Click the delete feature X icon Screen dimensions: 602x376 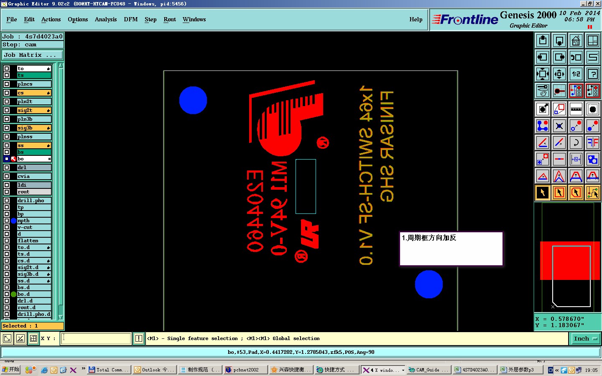click(559, 126)
